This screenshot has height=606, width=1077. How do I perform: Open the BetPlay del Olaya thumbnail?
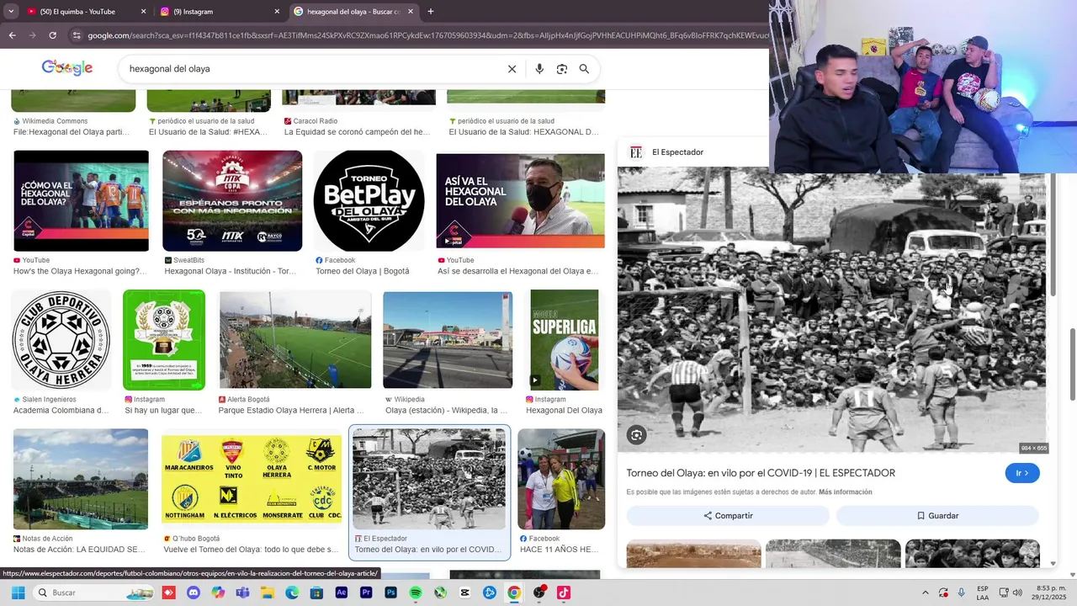point(369,201)
